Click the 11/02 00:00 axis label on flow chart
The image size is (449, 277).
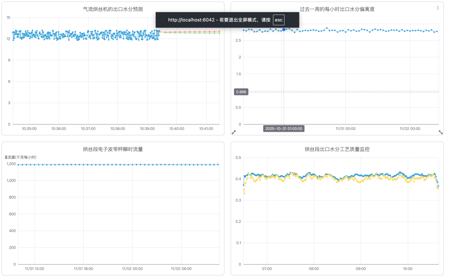click(x=132, y=269)
